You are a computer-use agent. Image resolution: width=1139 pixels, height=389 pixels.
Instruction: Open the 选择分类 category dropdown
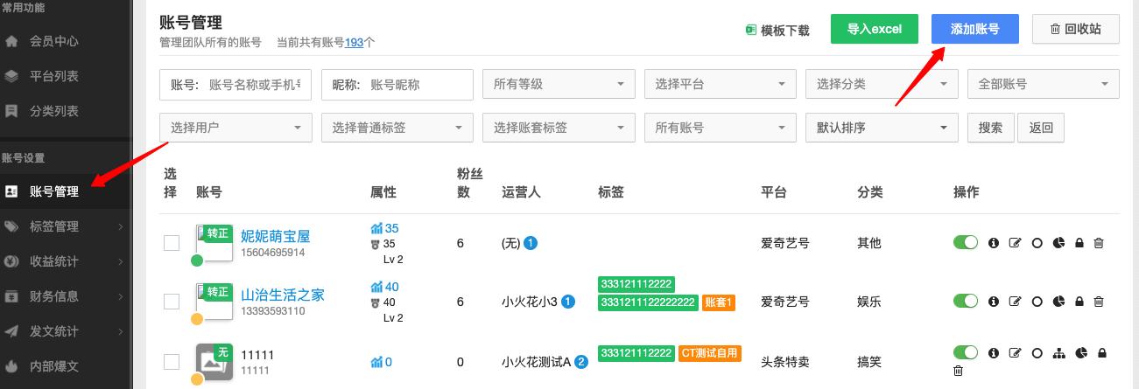(x=882, y=84)
